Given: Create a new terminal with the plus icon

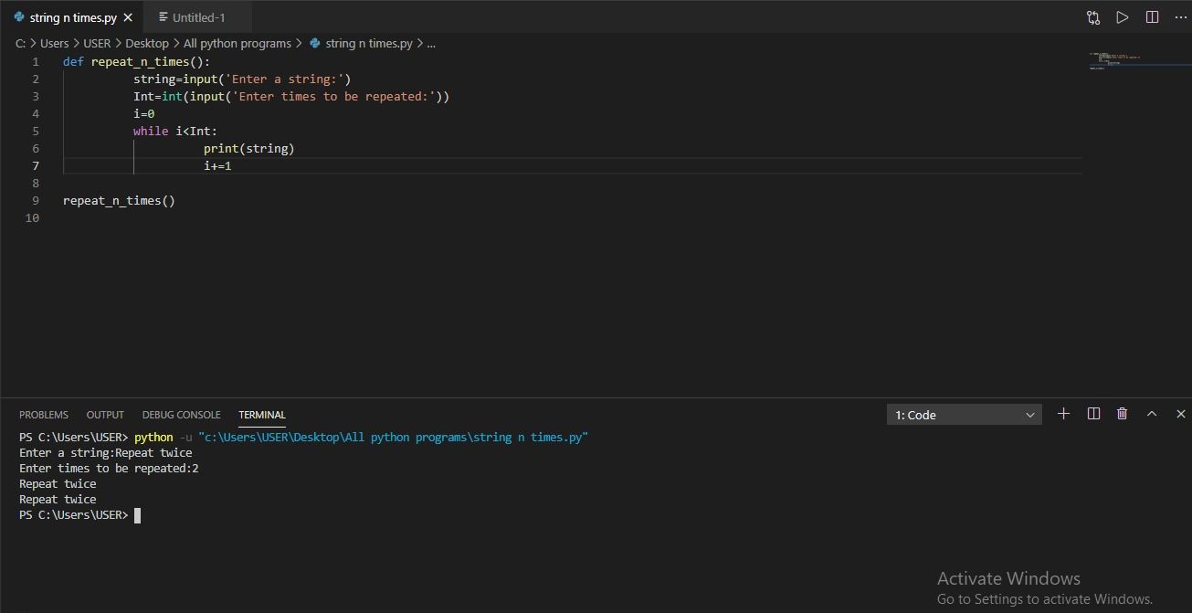Looking at the screenshot, I should pos(1063,414).
